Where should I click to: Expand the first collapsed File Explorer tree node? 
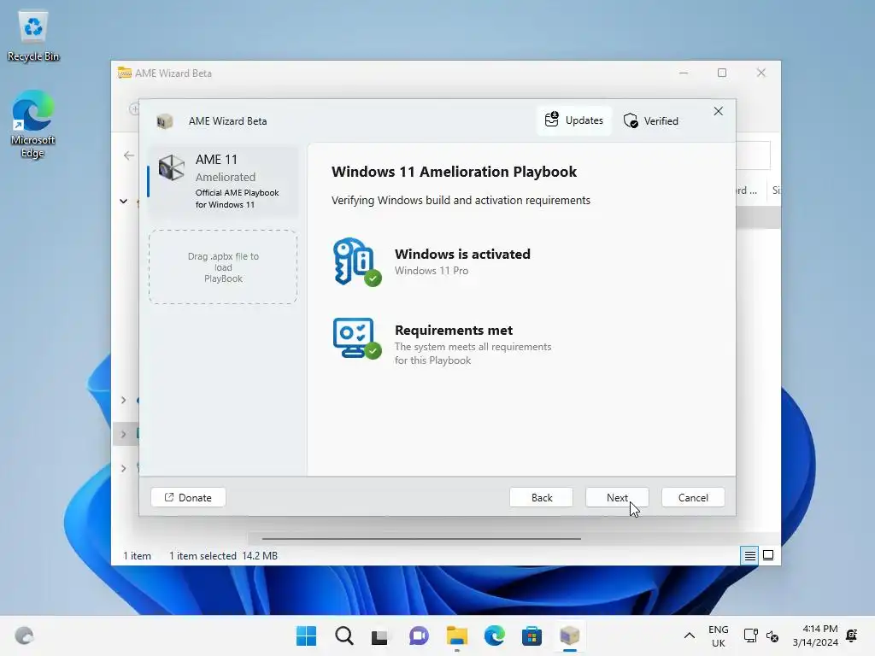(x=123, y=401)
